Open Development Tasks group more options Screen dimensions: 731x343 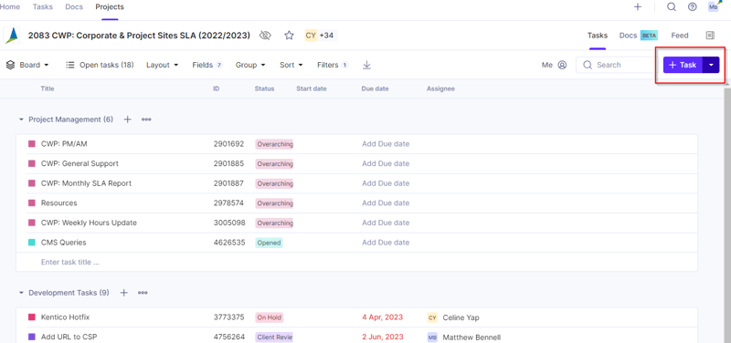pos(143,293)
